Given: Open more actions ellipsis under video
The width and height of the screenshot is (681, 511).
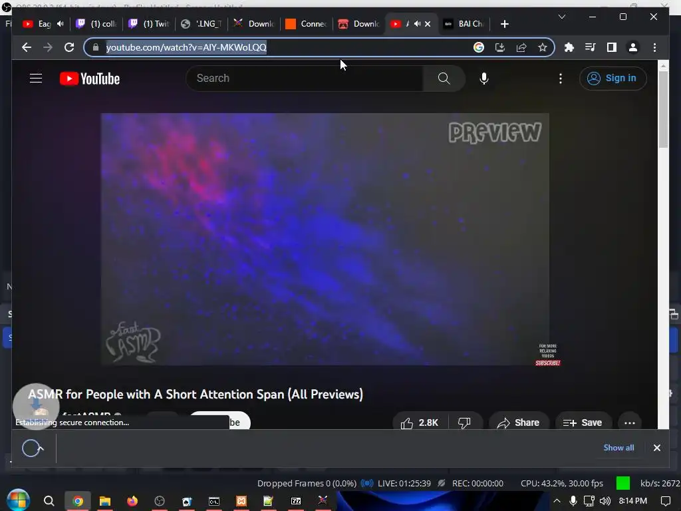Looking at the screenshot, I should 629,423.
